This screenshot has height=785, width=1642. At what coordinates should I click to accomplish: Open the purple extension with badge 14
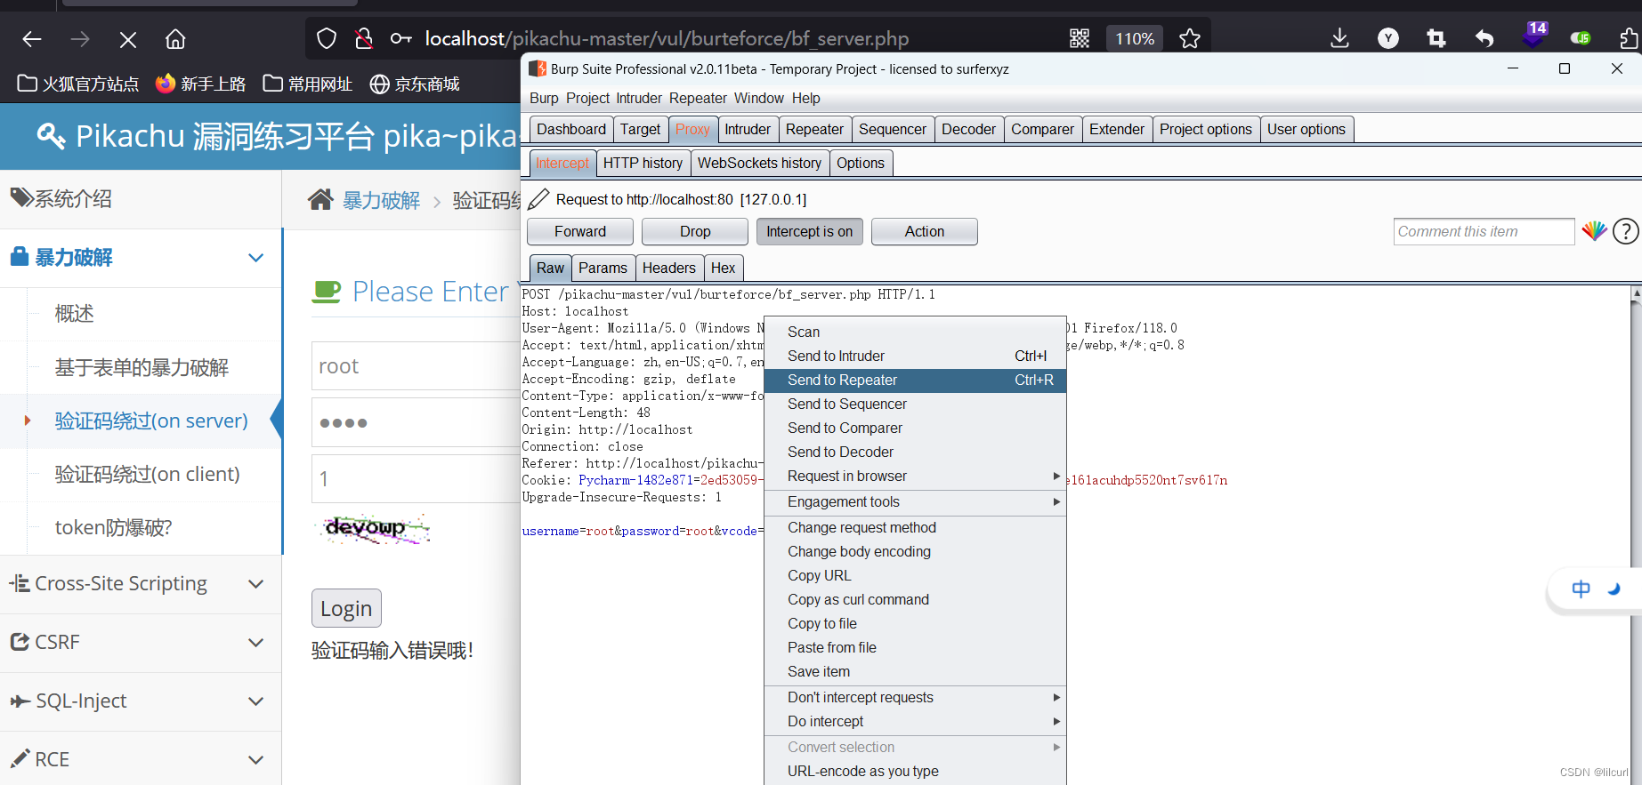pyautogui.click(x=1534, y=36)
